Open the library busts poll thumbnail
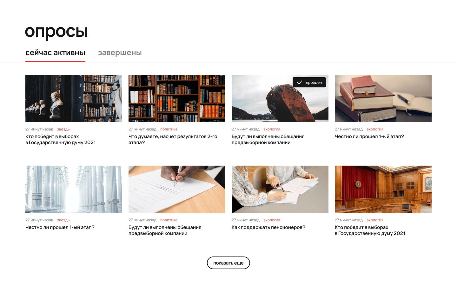457x285 pixels. click(74, 98)
